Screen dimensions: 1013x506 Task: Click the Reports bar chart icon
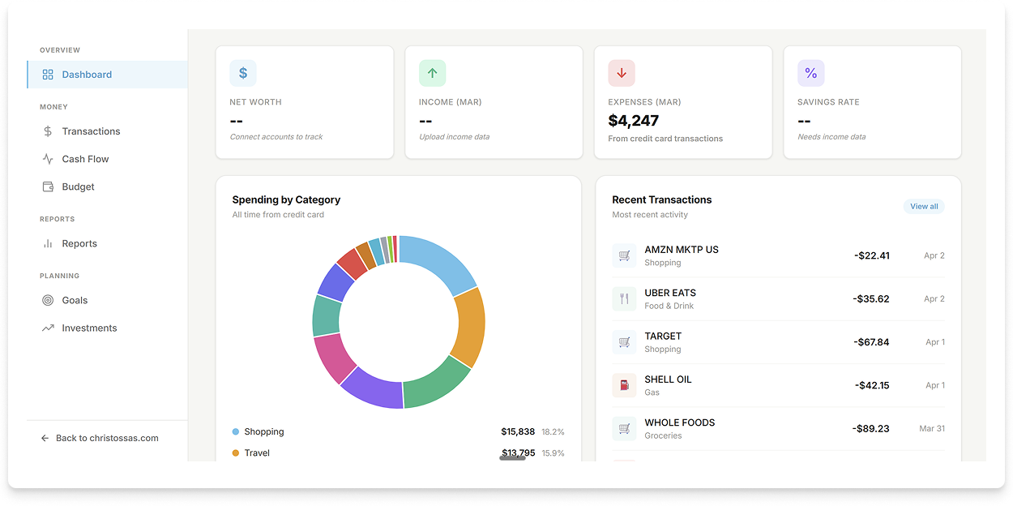[x=46, y=243]
